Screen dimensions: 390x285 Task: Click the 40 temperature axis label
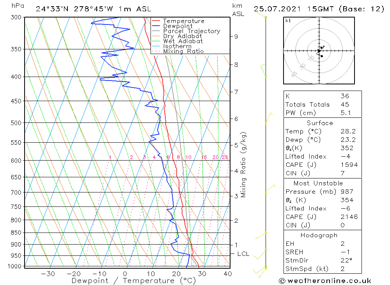pyautogui.click(x=228, y=274)
